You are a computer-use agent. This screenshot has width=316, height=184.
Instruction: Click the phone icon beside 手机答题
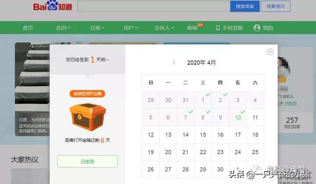(x=218, y=28)
